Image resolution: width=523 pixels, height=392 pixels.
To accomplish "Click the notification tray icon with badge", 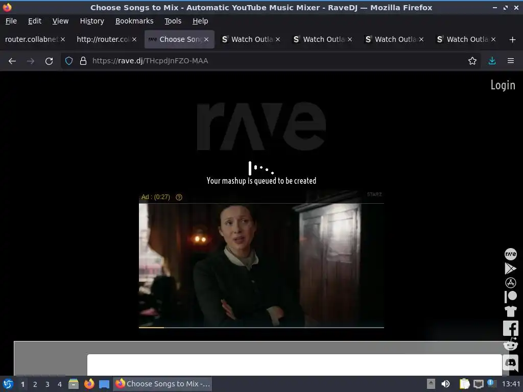I will (x=492, y=383).
